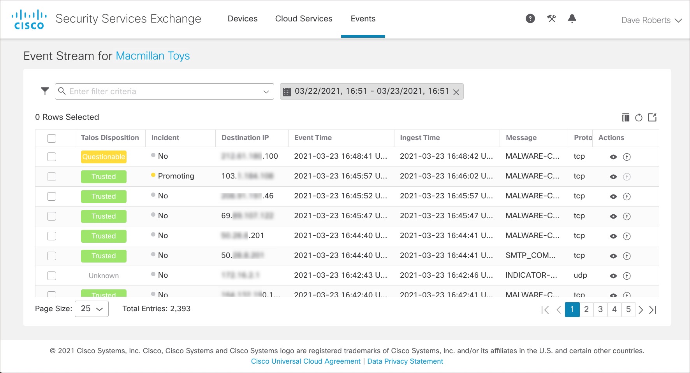Screen dimensions: 690x373
Task: Click the Macmillan Toys link
Action: (153, 56)
